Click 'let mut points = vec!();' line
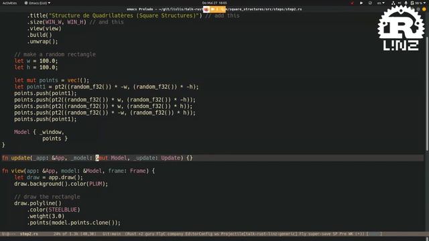The image size is (429, 241). (52, 80)
